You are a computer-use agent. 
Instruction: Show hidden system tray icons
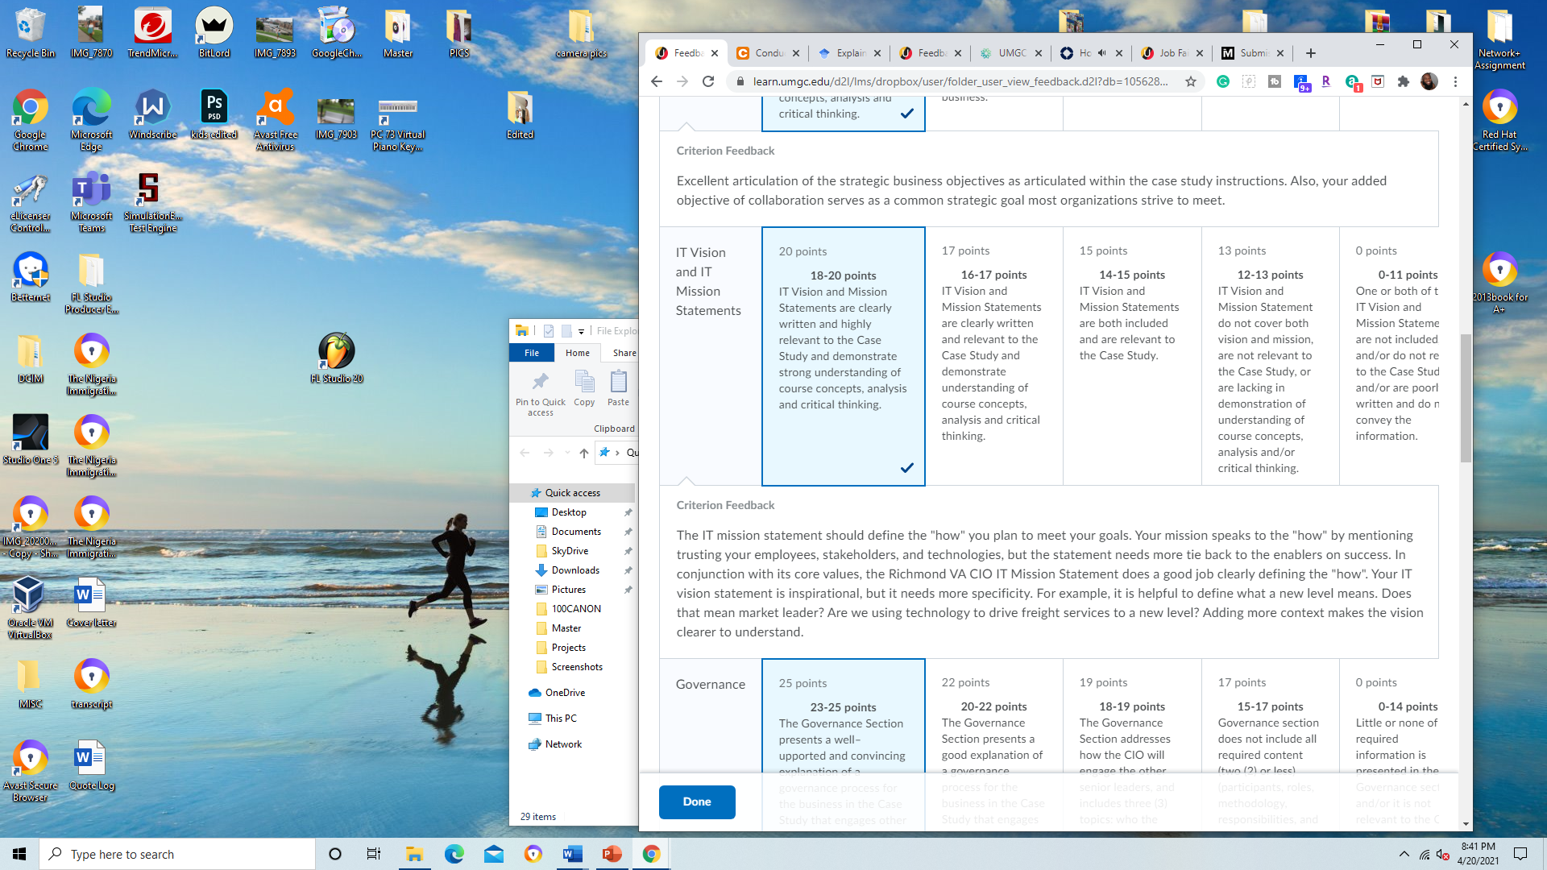point(1404,854)
